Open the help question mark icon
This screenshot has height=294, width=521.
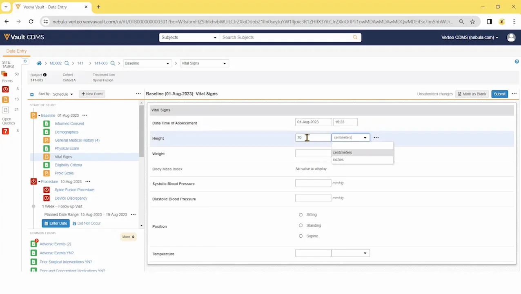click(517, 62)
